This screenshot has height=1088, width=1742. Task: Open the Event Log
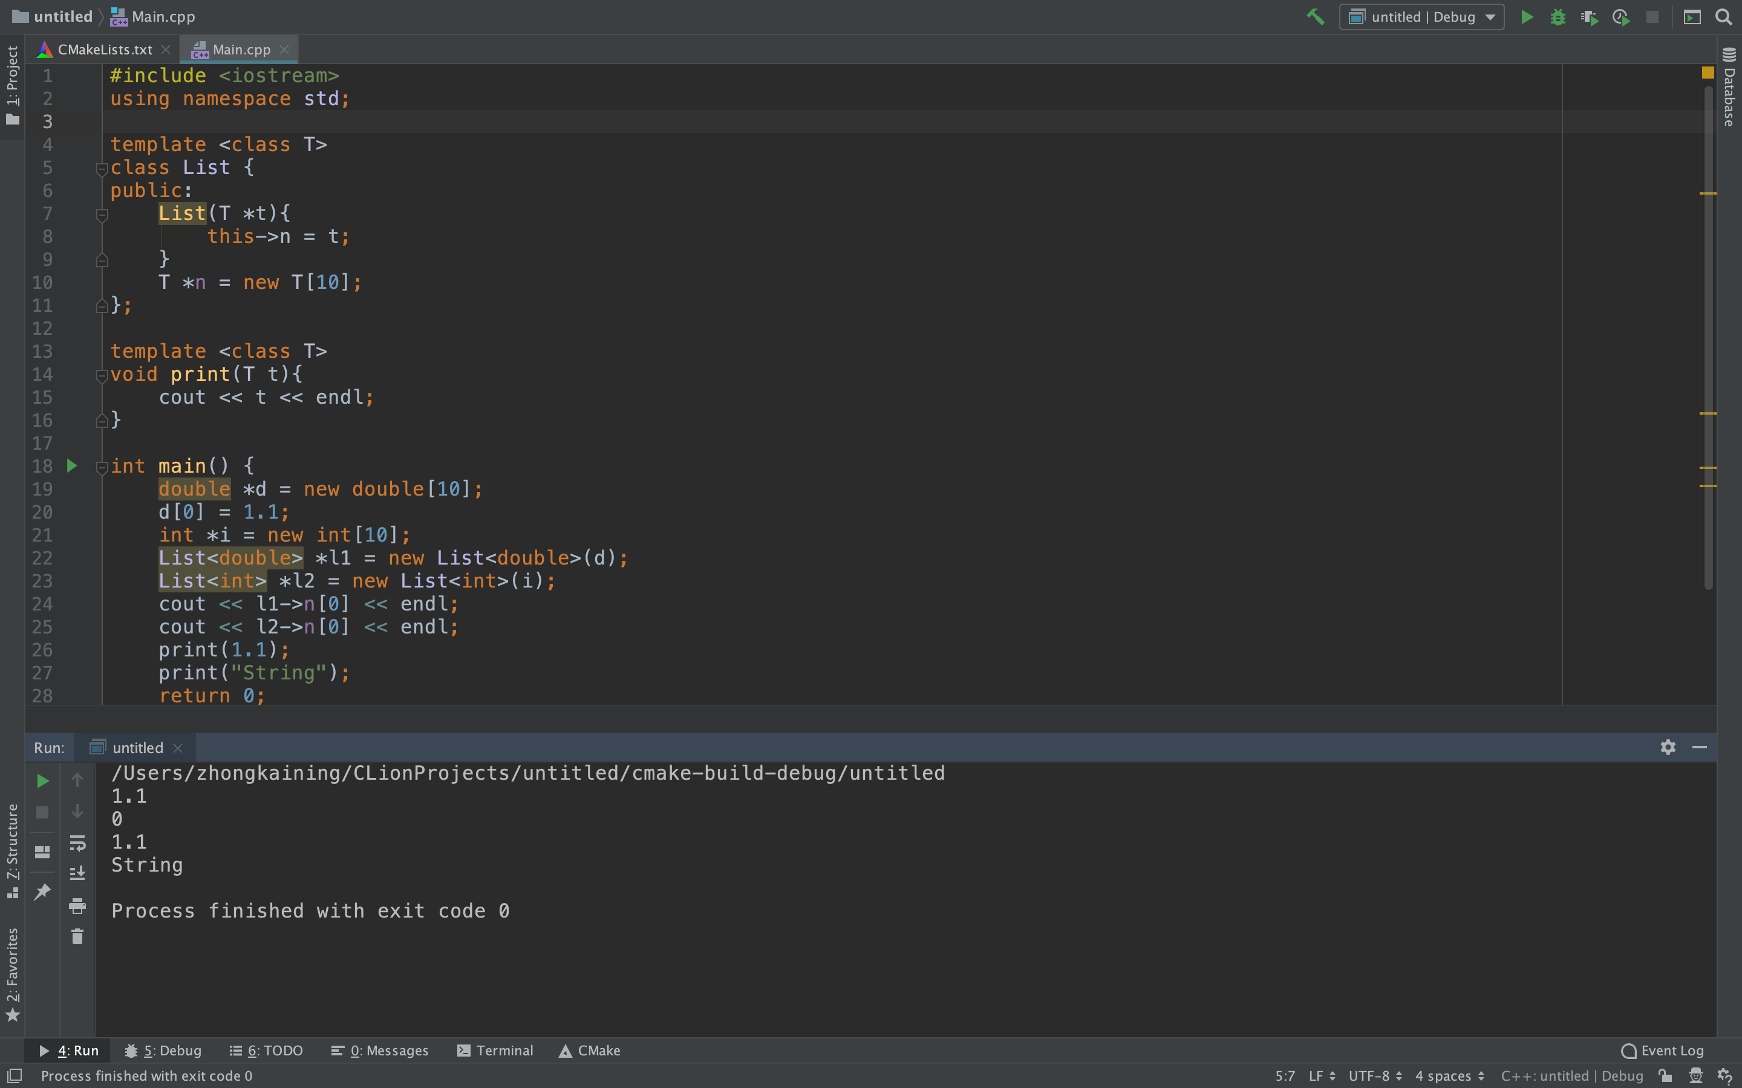coord(1662,1051)
